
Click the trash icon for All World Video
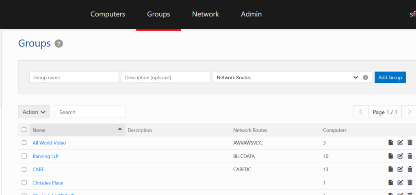(410, 143)
